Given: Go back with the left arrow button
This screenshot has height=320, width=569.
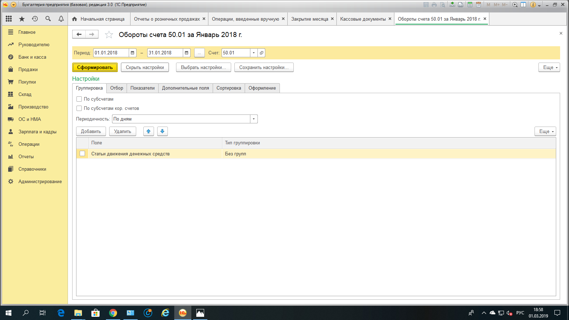Looking at the screenshot, I should click(79, 34).
